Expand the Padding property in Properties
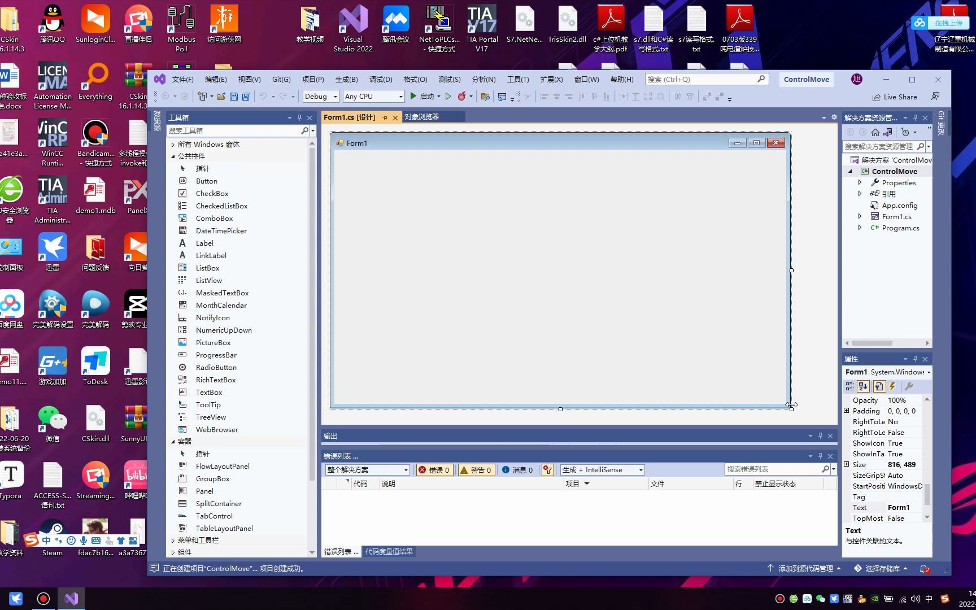The width and height of the screenshot is (976, 610). pos(847,411)
